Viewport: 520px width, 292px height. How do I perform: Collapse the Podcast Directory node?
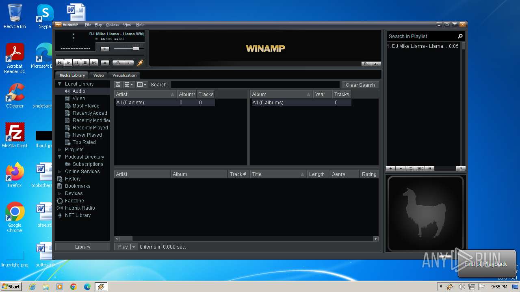(60, 157)
